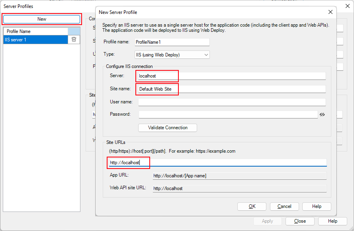354x231 pixels.
Task: Select the Web API site URL field
Action: tap(239, 188)
